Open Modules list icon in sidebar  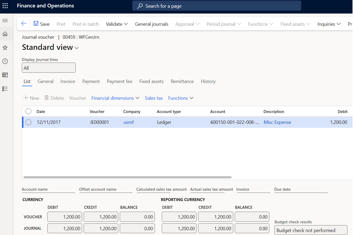tap(5, 89)
